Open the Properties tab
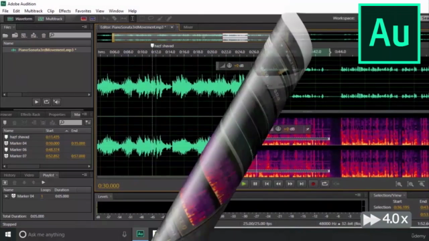 [57, 114]
